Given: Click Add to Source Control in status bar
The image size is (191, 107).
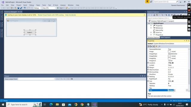Looking at the screenshot, I should (x=180, y=101).
